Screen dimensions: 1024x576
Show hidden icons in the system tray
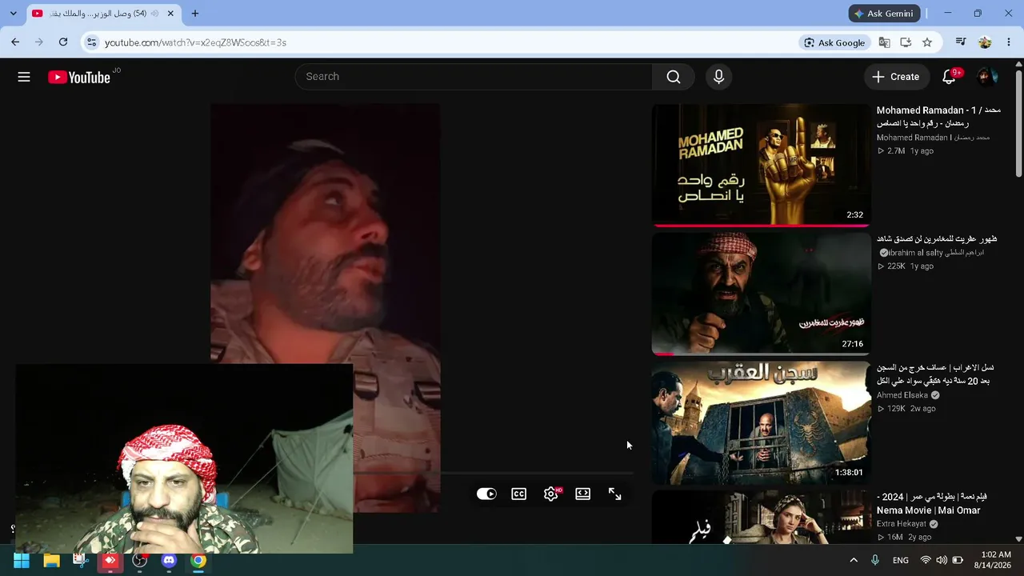854,561
